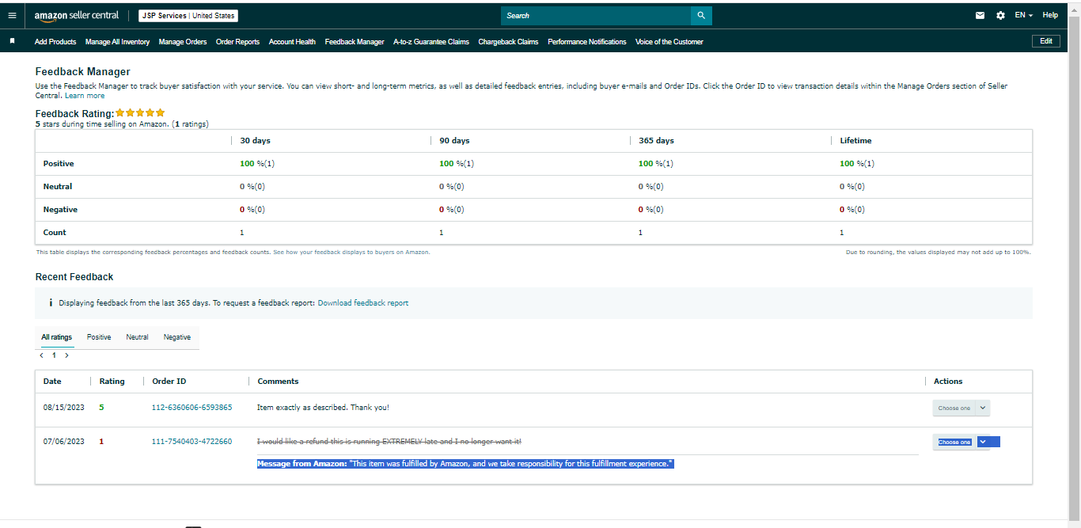Screen dimensions: 1081x528
Task: Open the settings gear icon
Action: pos(1000,16)
